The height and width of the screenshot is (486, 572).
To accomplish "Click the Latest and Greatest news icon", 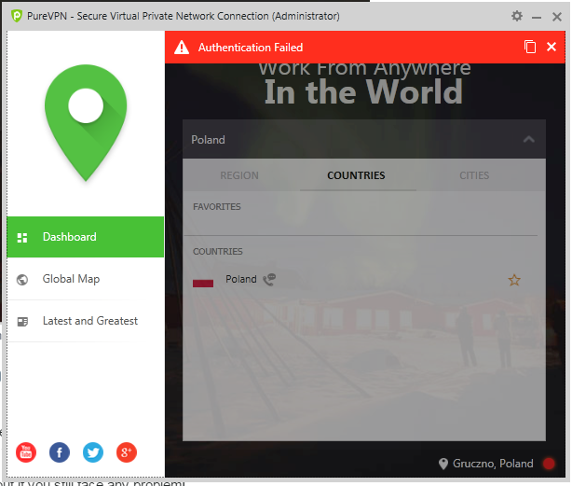I will 22,322.
